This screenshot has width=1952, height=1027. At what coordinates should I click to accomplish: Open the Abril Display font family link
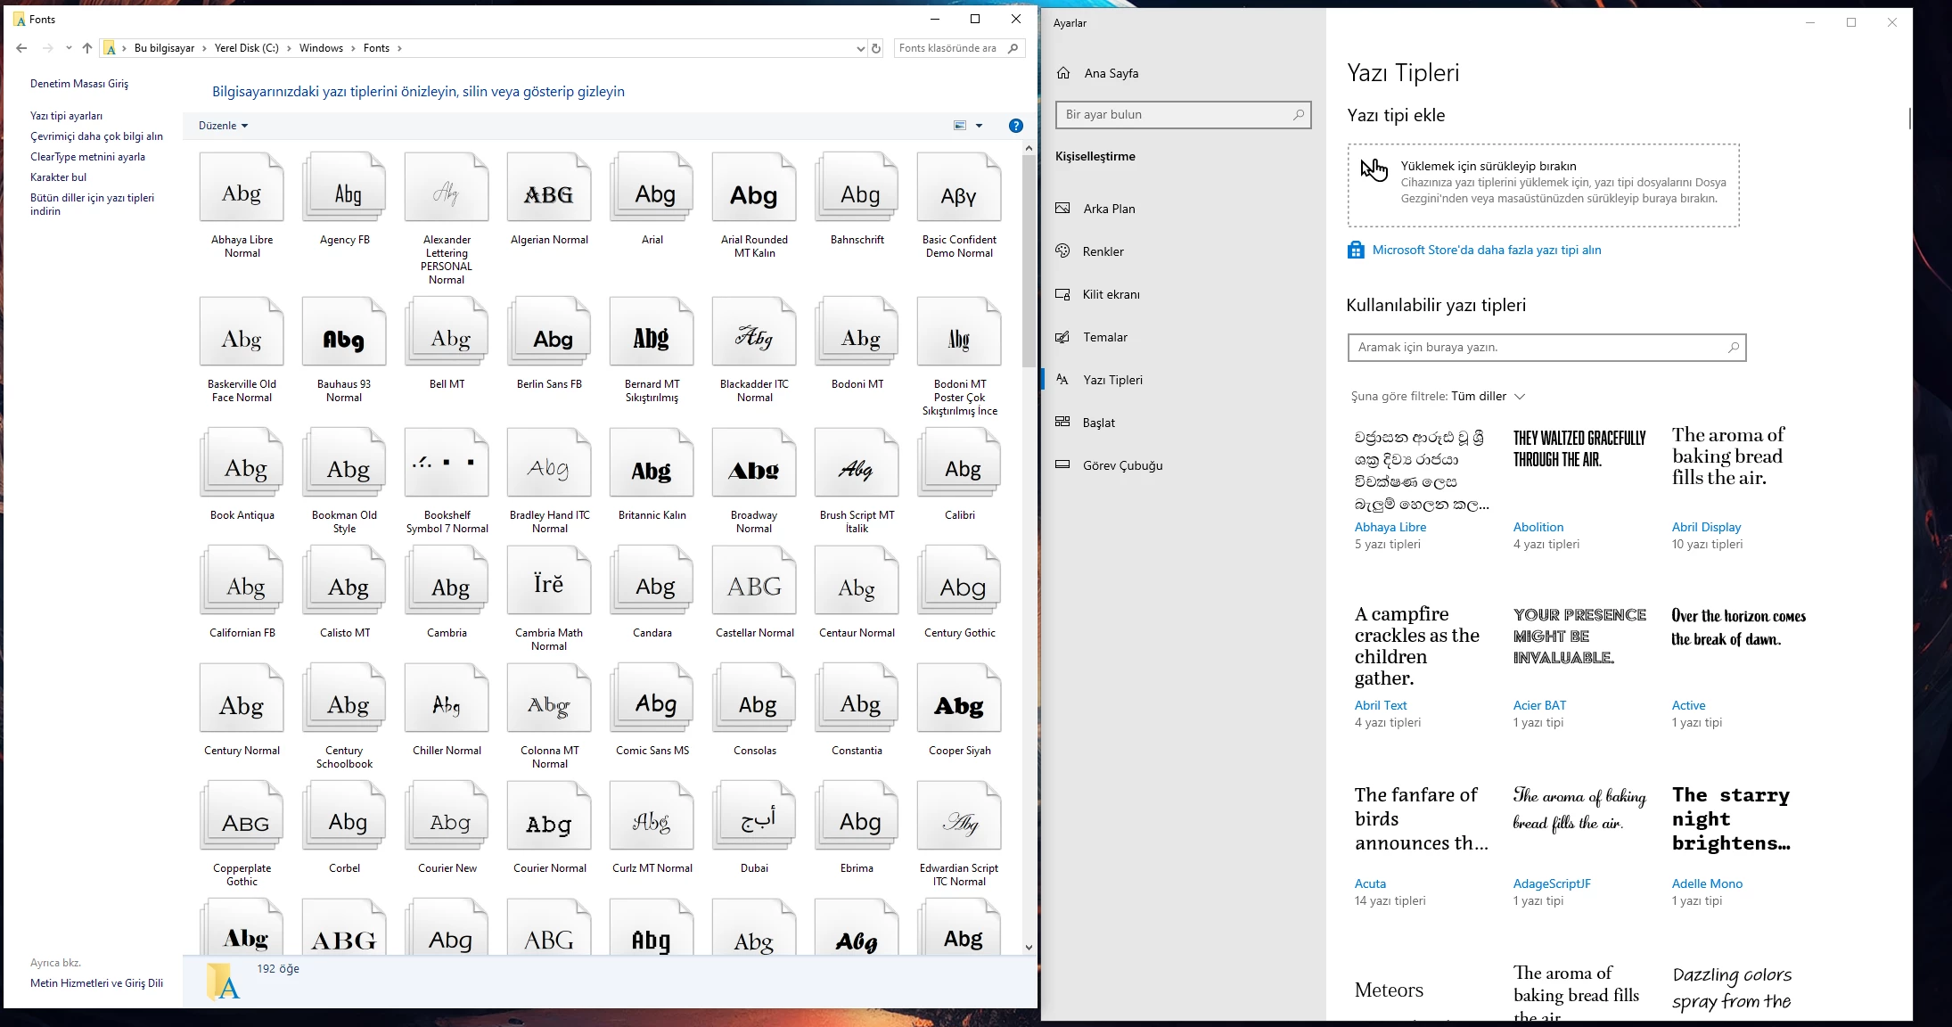coord(1706,527)
